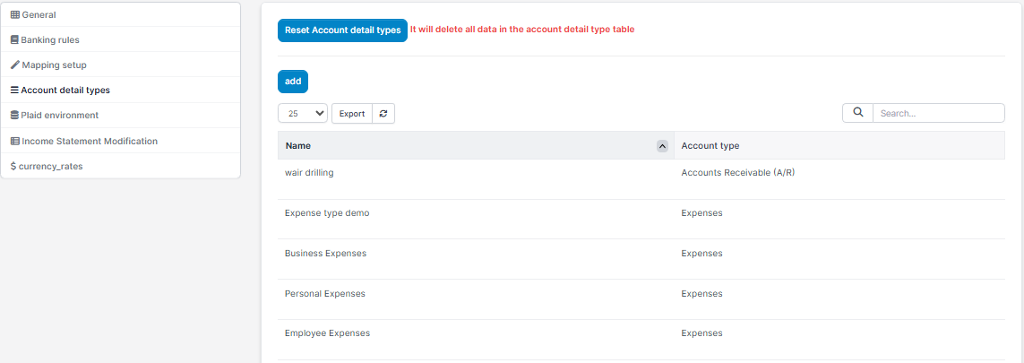Open the Account detail types menu item

pos(65,91)
